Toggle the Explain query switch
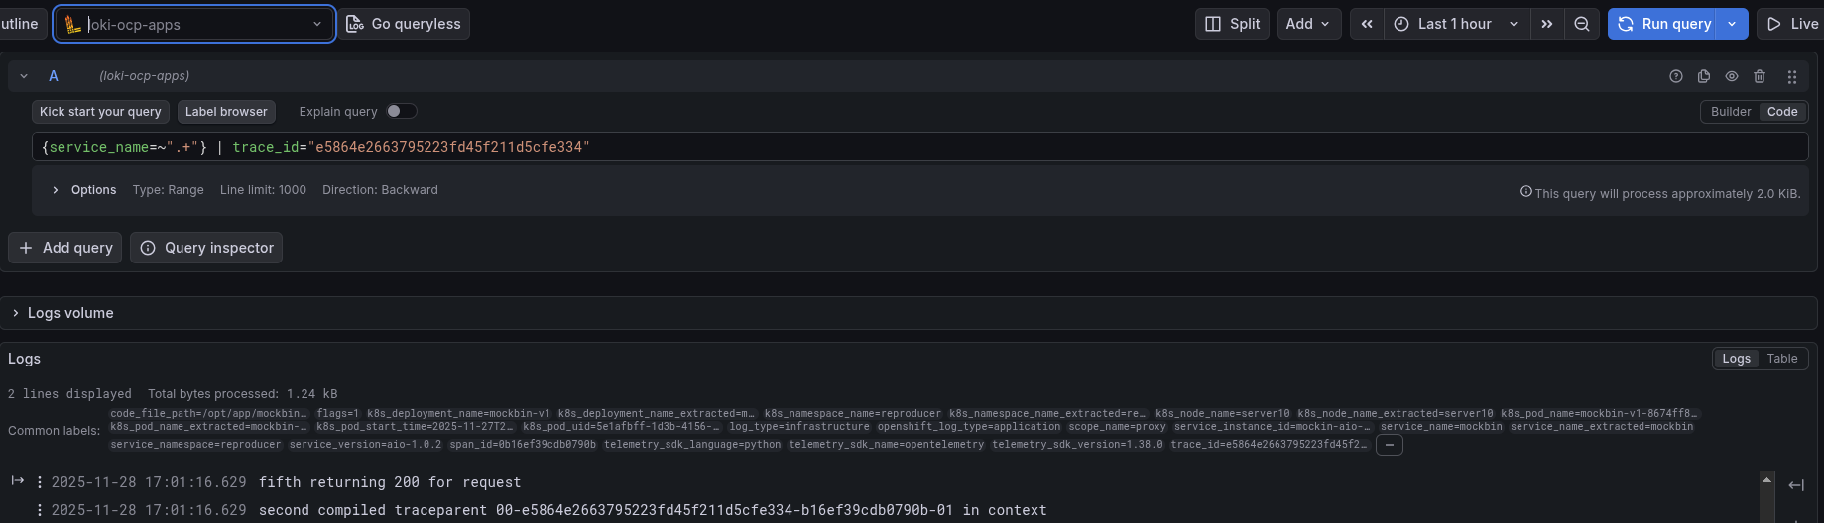Viewport: 1824px width, 523px height. (401, 111)
